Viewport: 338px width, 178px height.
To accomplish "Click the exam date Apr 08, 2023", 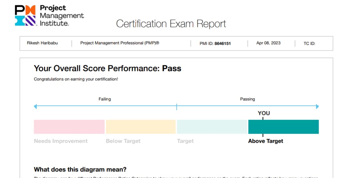I will 269,43.
